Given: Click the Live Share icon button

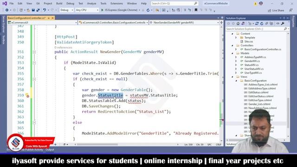Looking at the screenshot, I should (x=276, y=10).
